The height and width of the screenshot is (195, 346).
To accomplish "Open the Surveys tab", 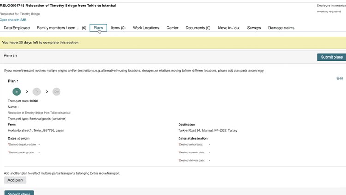I will (254, 28).
